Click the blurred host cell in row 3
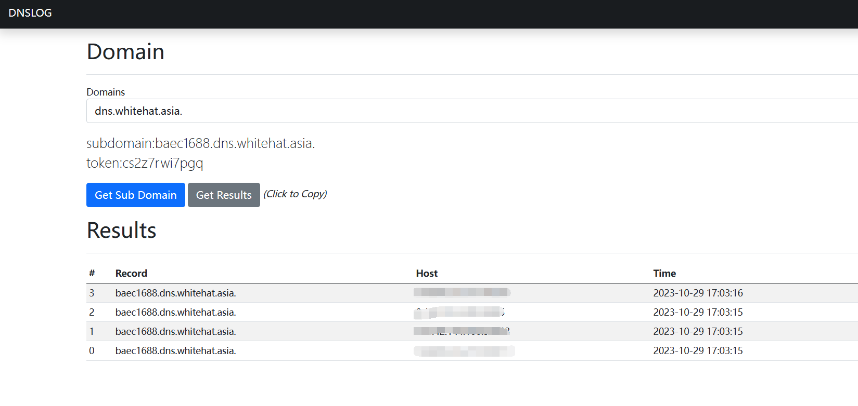 click(x=462, y=292)
